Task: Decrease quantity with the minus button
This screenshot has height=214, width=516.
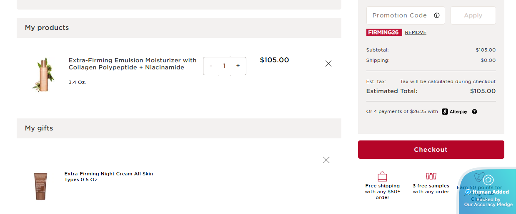Action: pyautogui.click(x=211, y=66)
